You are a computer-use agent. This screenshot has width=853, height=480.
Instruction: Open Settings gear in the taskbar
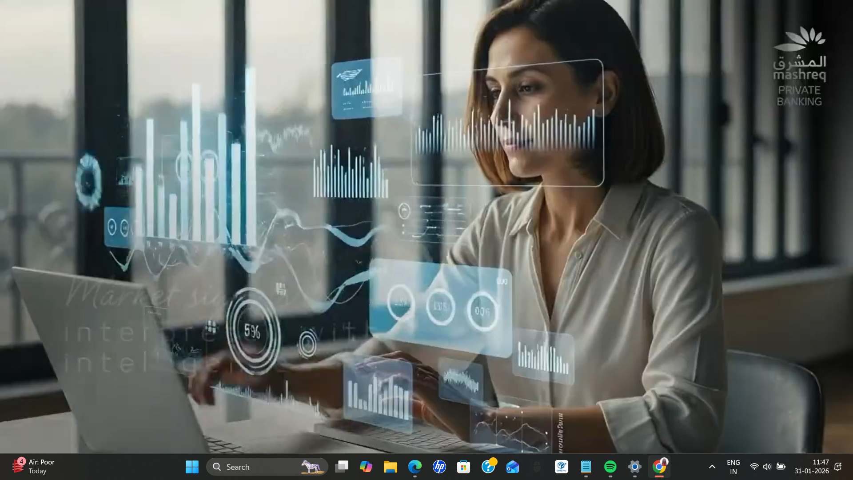[x=635, y=467]
